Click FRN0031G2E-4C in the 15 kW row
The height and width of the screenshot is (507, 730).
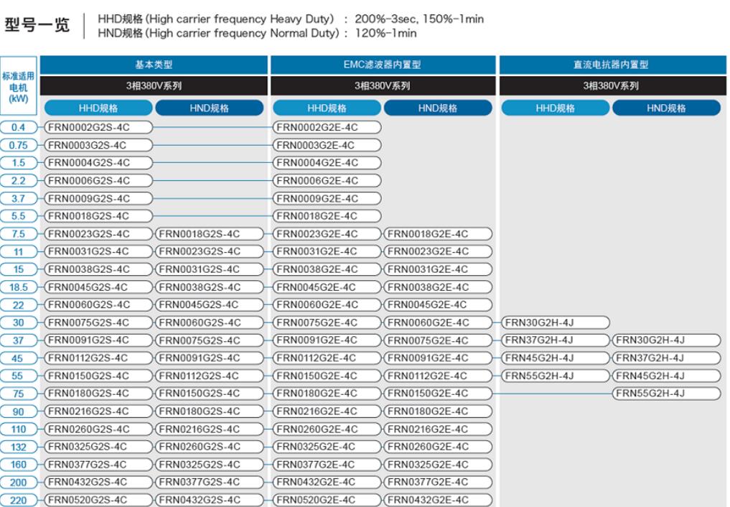point(438,269)
